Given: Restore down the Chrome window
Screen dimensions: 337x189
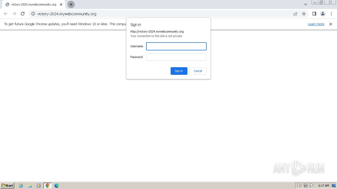Looking at the screenshot, I should pos(321,2).
